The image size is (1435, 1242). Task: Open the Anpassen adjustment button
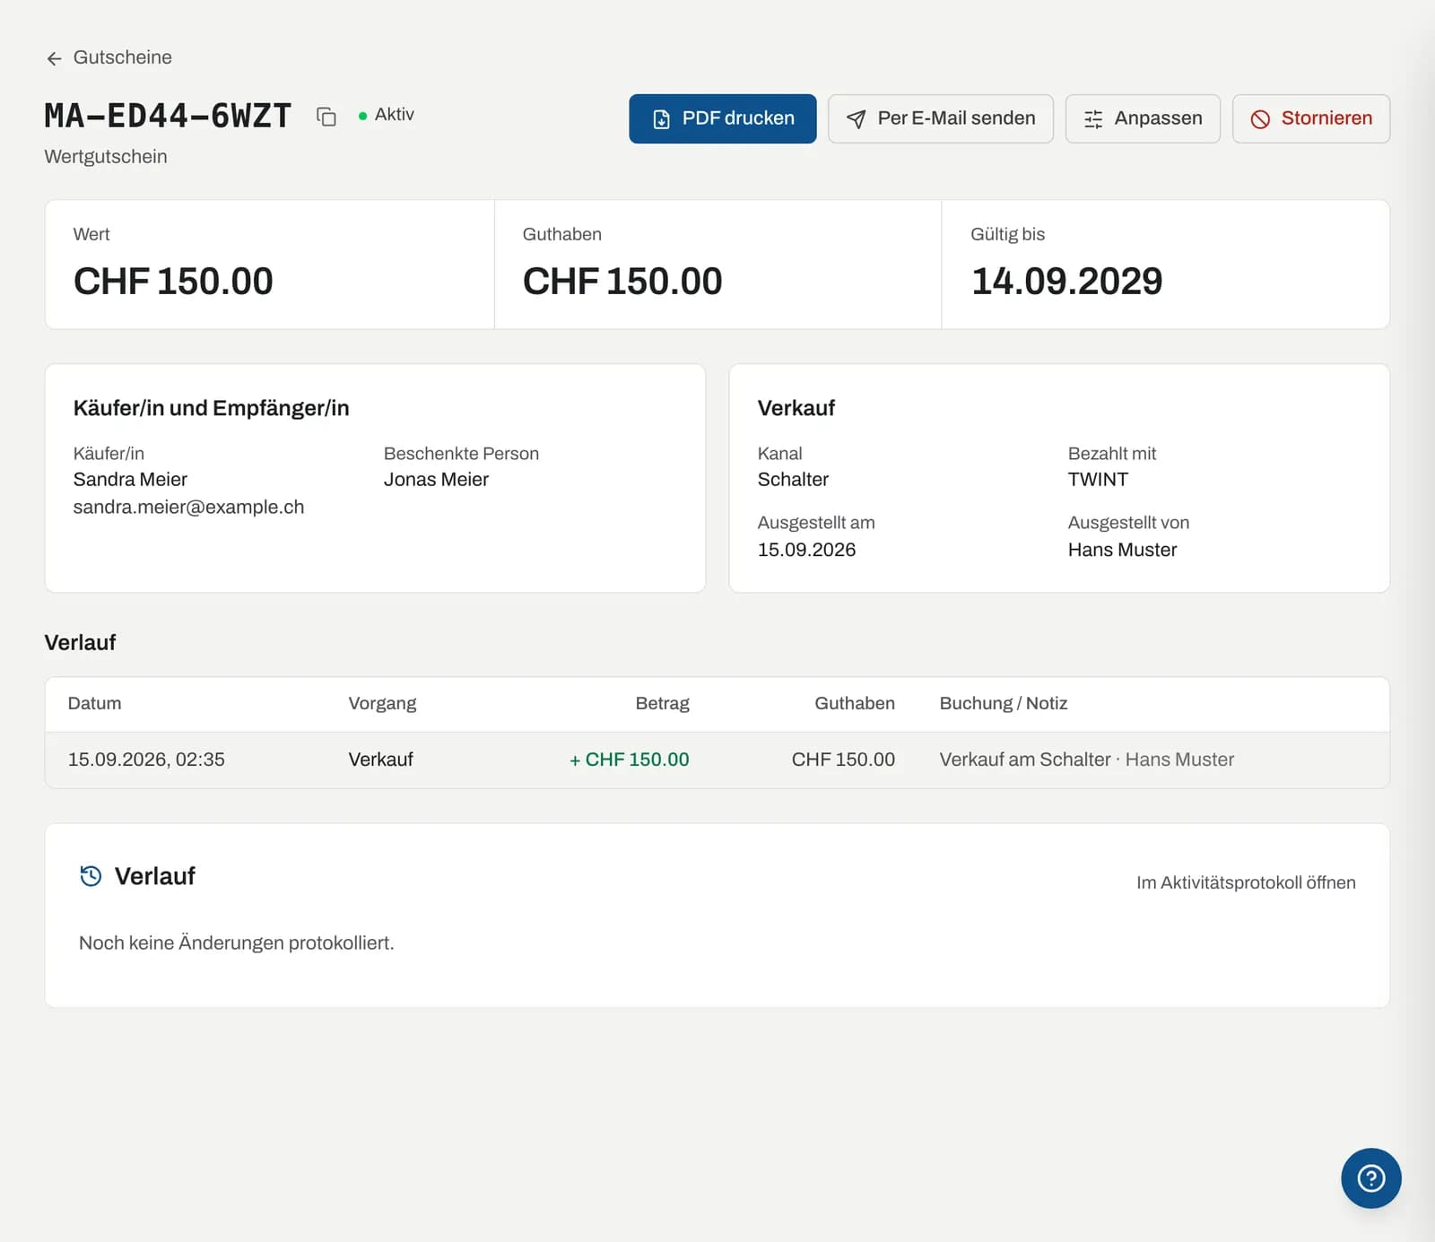[x=1143, y=118]
